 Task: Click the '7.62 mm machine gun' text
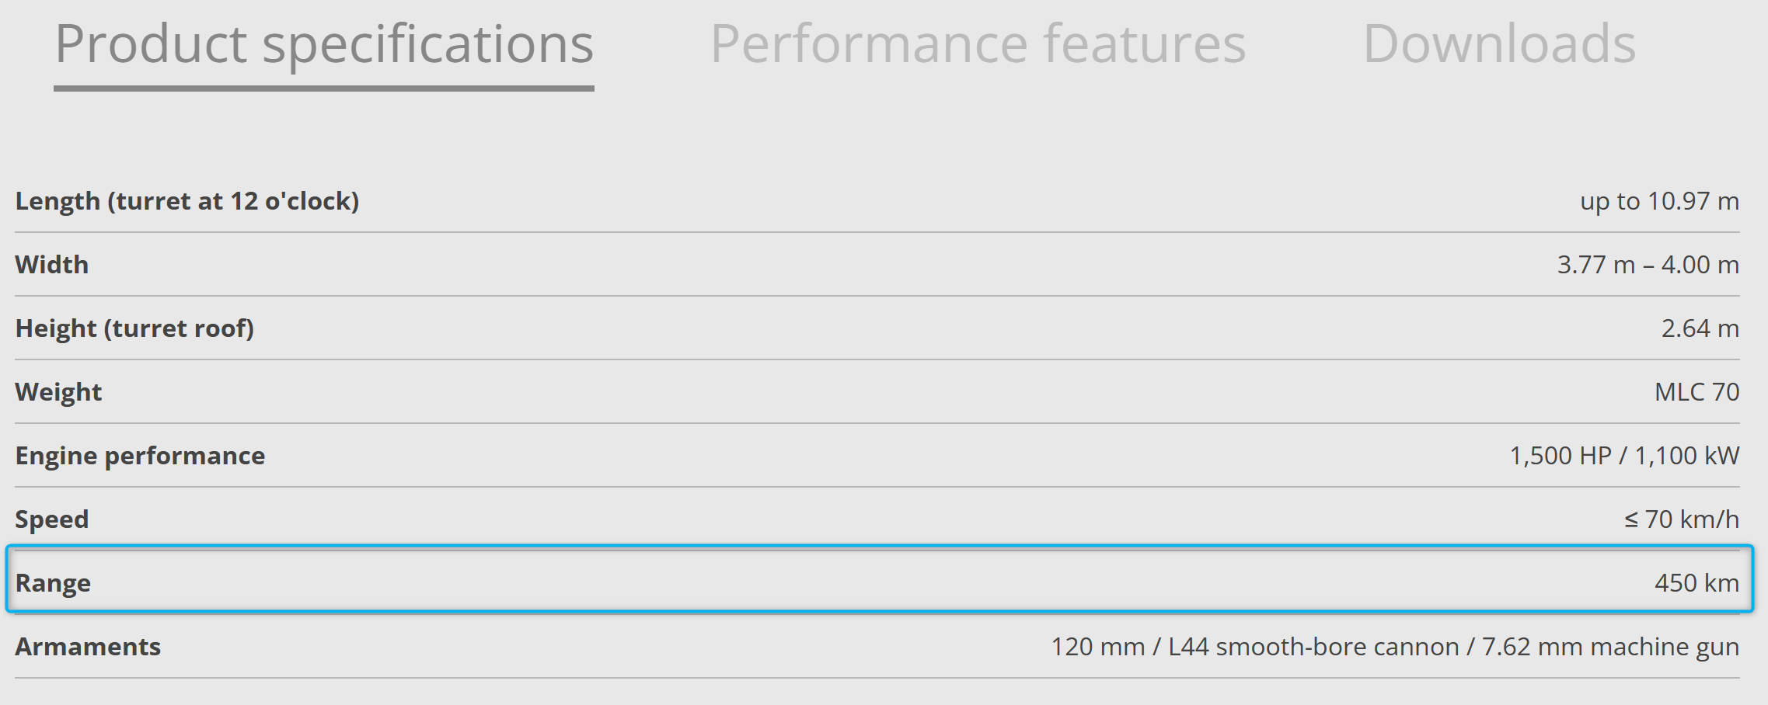pyautogui.click(x=1610, y=647)
